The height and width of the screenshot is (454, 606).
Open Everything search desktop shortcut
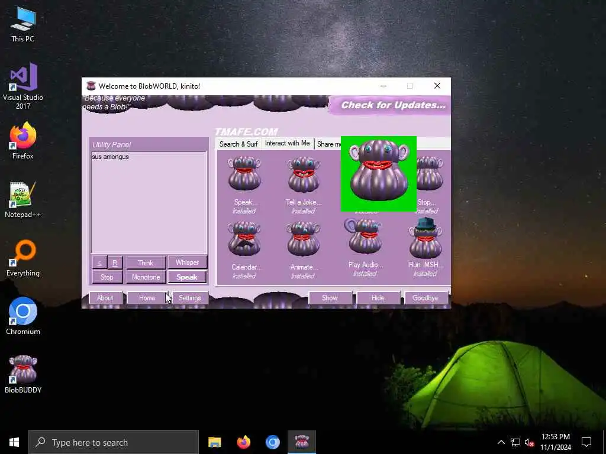(23, 258)
